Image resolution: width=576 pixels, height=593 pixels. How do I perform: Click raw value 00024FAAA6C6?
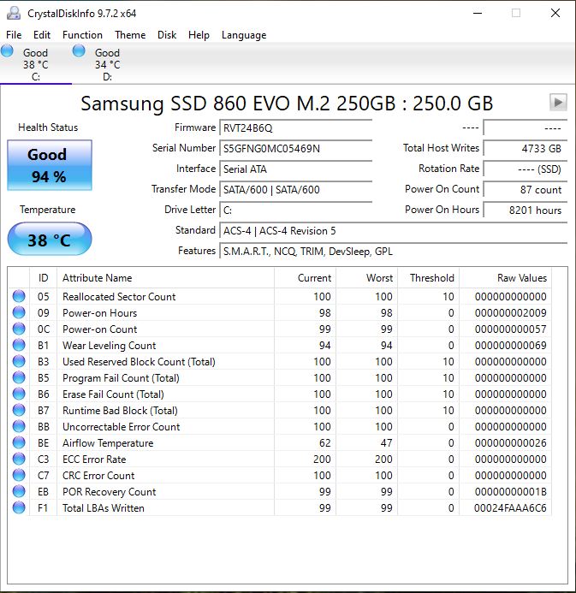[x=510, y=508]
